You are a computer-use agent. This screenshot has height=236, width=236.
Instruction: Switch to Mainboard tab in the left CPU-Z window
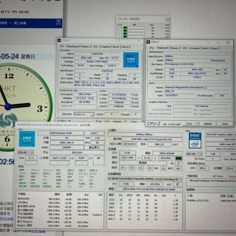pos(73,46)
